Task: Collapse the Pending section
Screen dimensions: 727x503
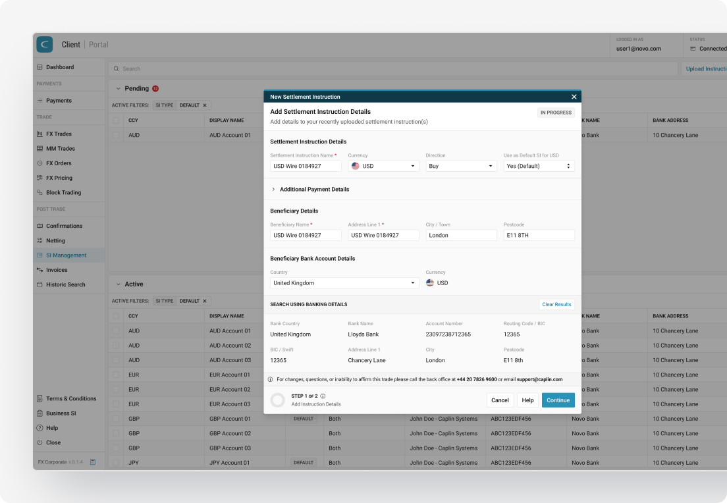Action: point(119,88)
